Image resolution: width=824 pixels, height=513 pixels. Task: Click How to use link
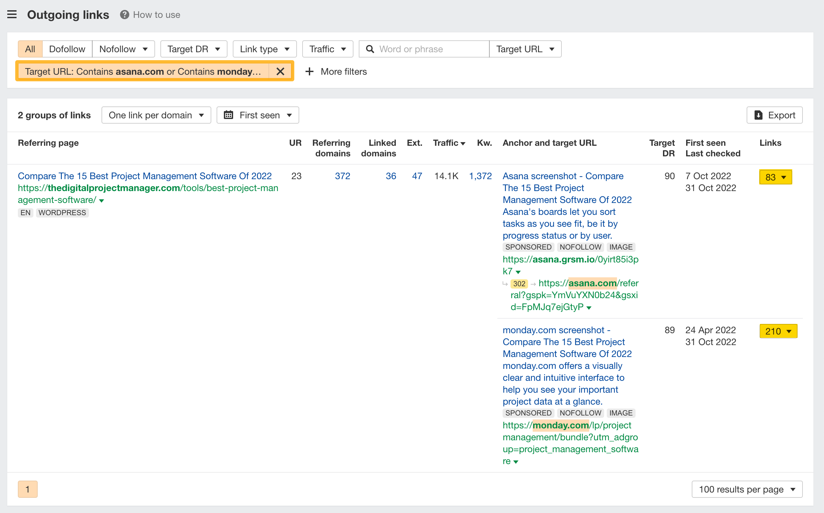click(156, 15)
